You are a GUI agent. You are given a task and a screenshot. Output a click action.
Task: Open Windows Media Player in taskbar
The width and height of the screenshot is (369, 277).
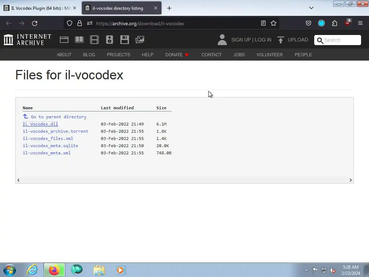point(121,270)
